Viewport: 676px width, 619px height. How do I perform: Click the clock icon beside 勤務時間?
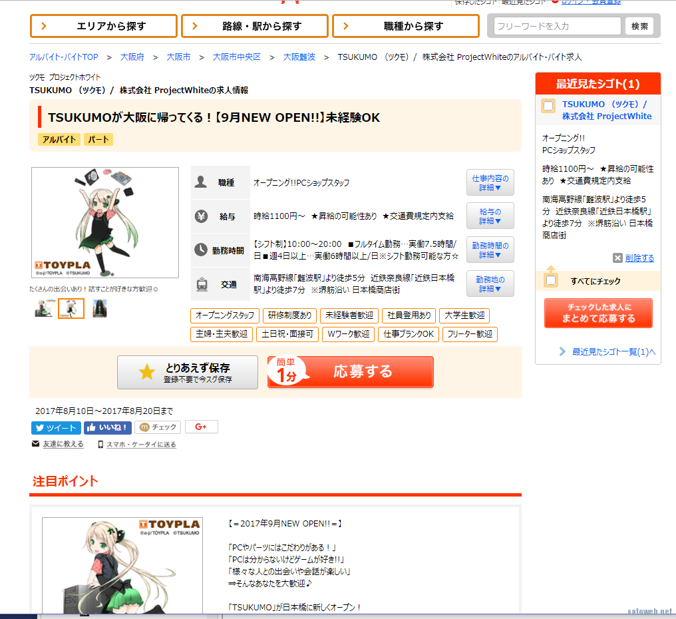coord(201,250)
